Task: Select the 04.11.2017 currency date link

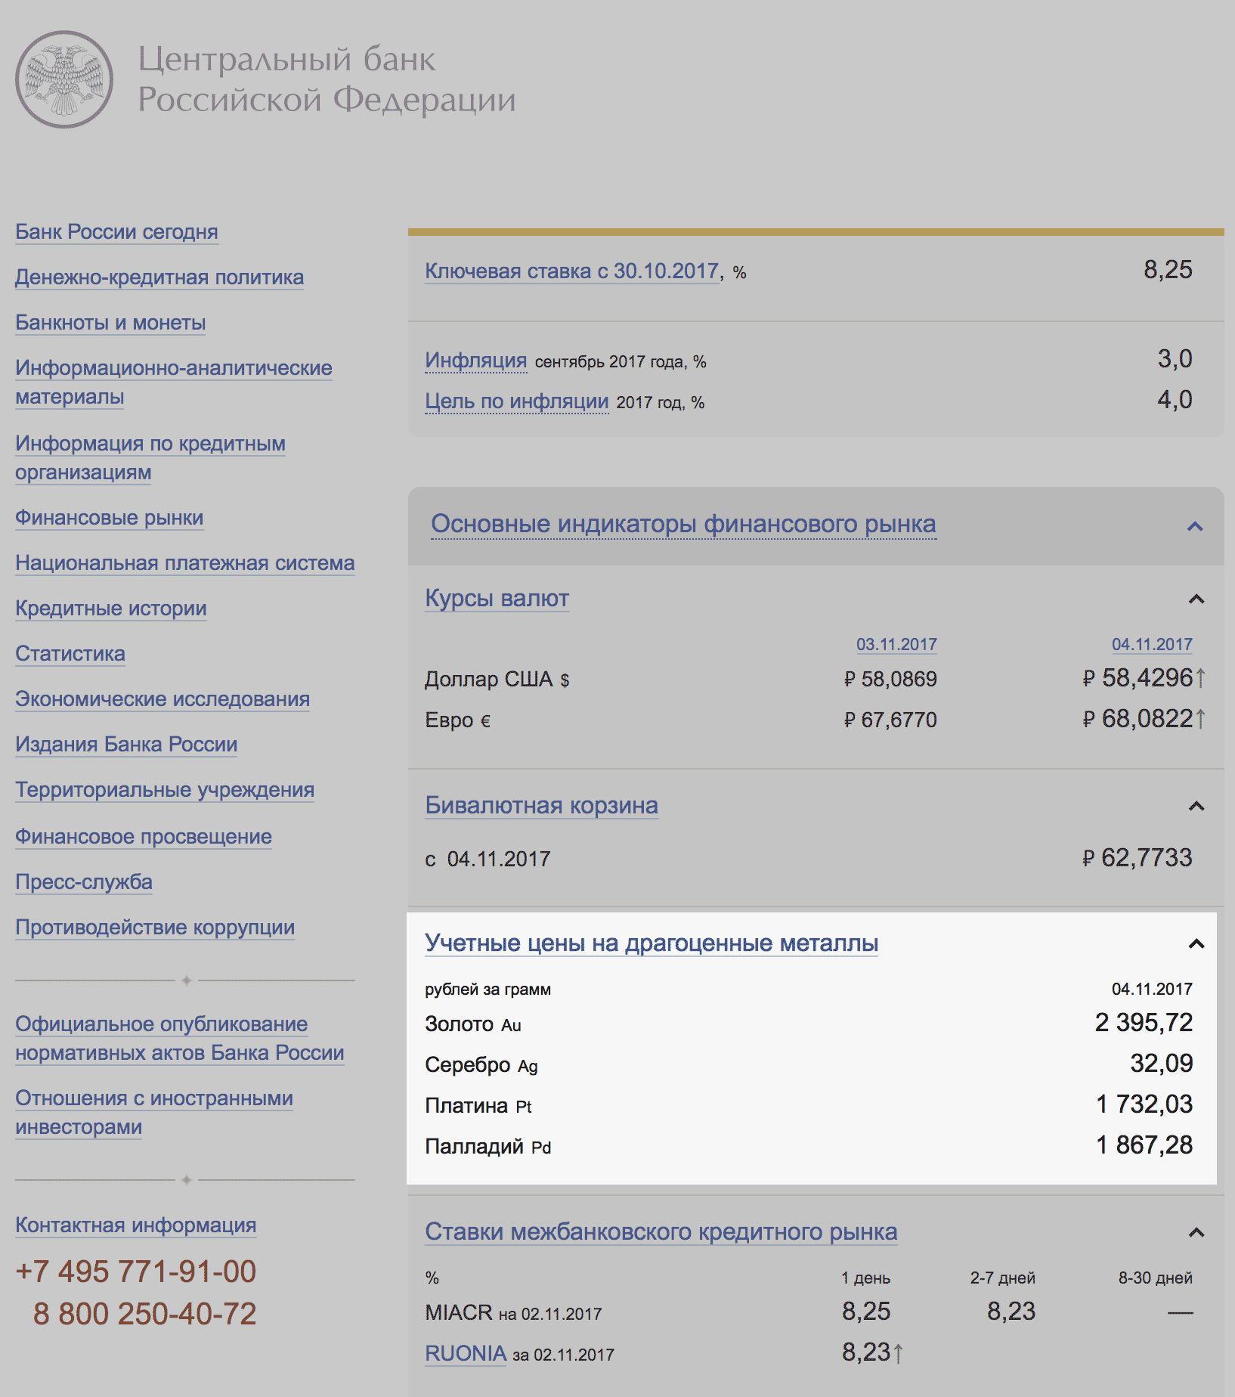Action: [1151, 645]
